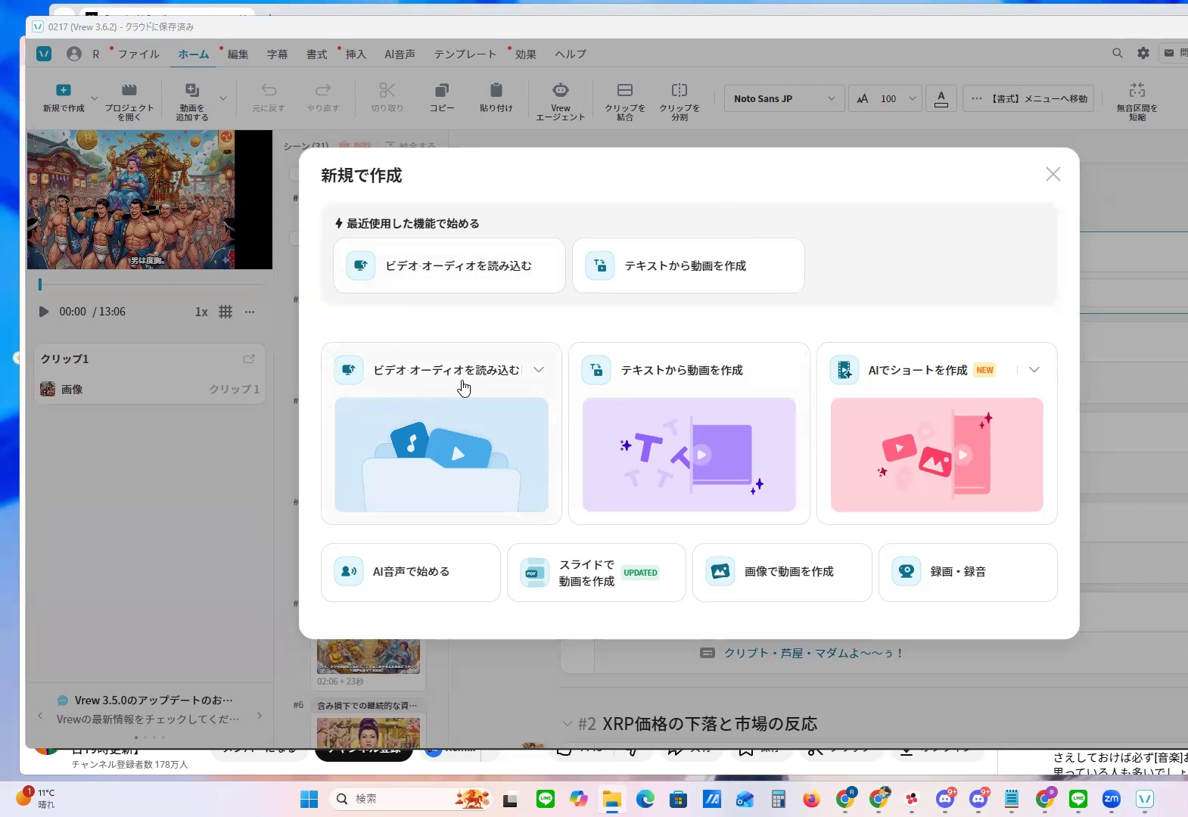Select the AIでショートを作成 card
1188x817 pixels.
coord(937,433)
